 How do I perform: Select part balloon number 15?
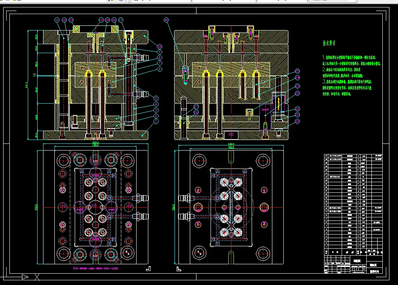107,20
